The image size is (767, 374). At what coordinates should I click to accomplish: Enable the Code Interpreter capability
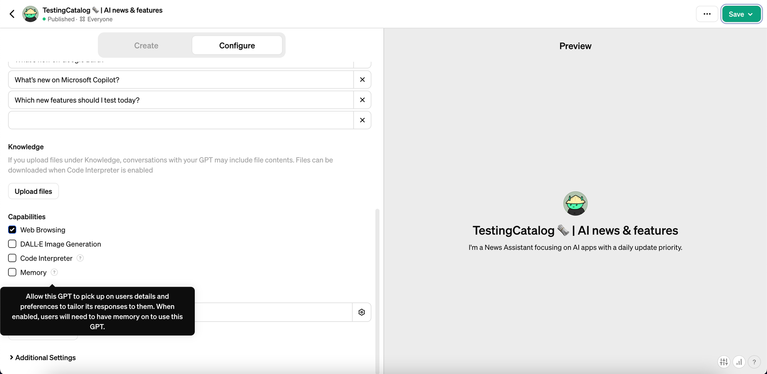(x=12, y=258)
